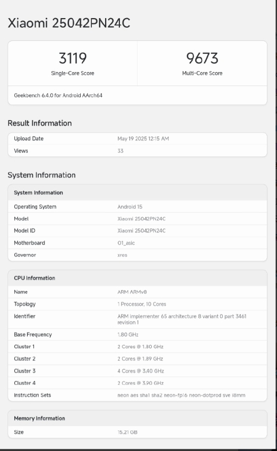Select 1 Processor, 10 Cores text

pos(142,304)
